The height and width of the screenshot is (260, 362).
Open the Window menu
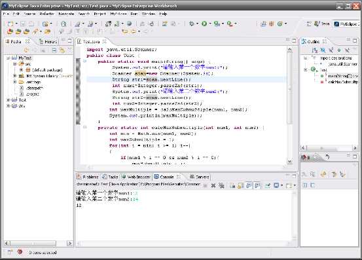(149, 14)
